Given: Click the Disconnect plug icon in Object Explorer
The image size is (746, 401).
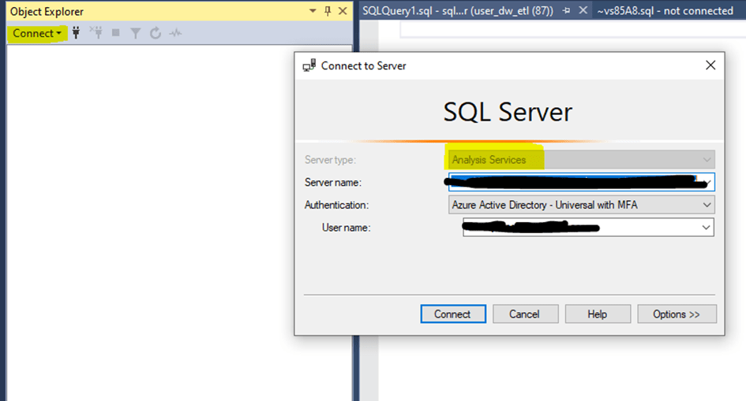Looking at the screenshot, I should [96, 33].
